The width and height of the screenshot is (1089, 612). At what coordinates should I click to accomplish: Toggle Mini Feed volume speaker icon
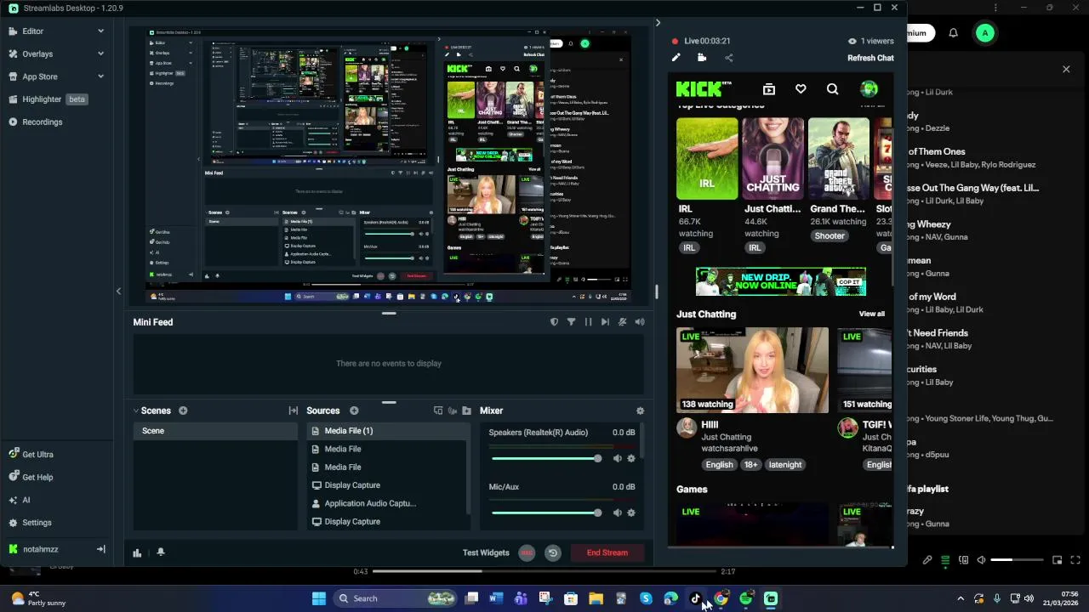coord(640,322)
